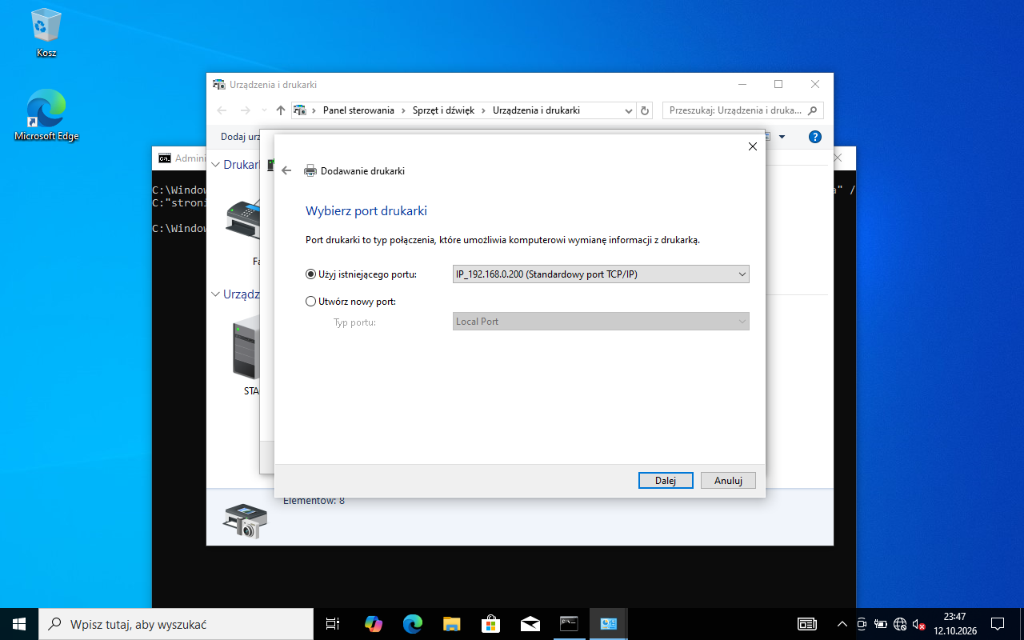Viewport: 1024px width, 640px height.
Task: Click the search field in Urządzenia i drukarki
Action: (743, 110)
